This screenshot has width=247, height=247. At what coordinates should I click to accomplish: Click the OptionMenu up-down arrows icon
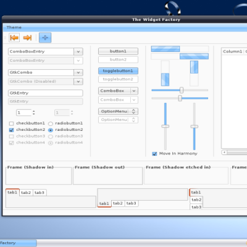[x=133, y=111]
